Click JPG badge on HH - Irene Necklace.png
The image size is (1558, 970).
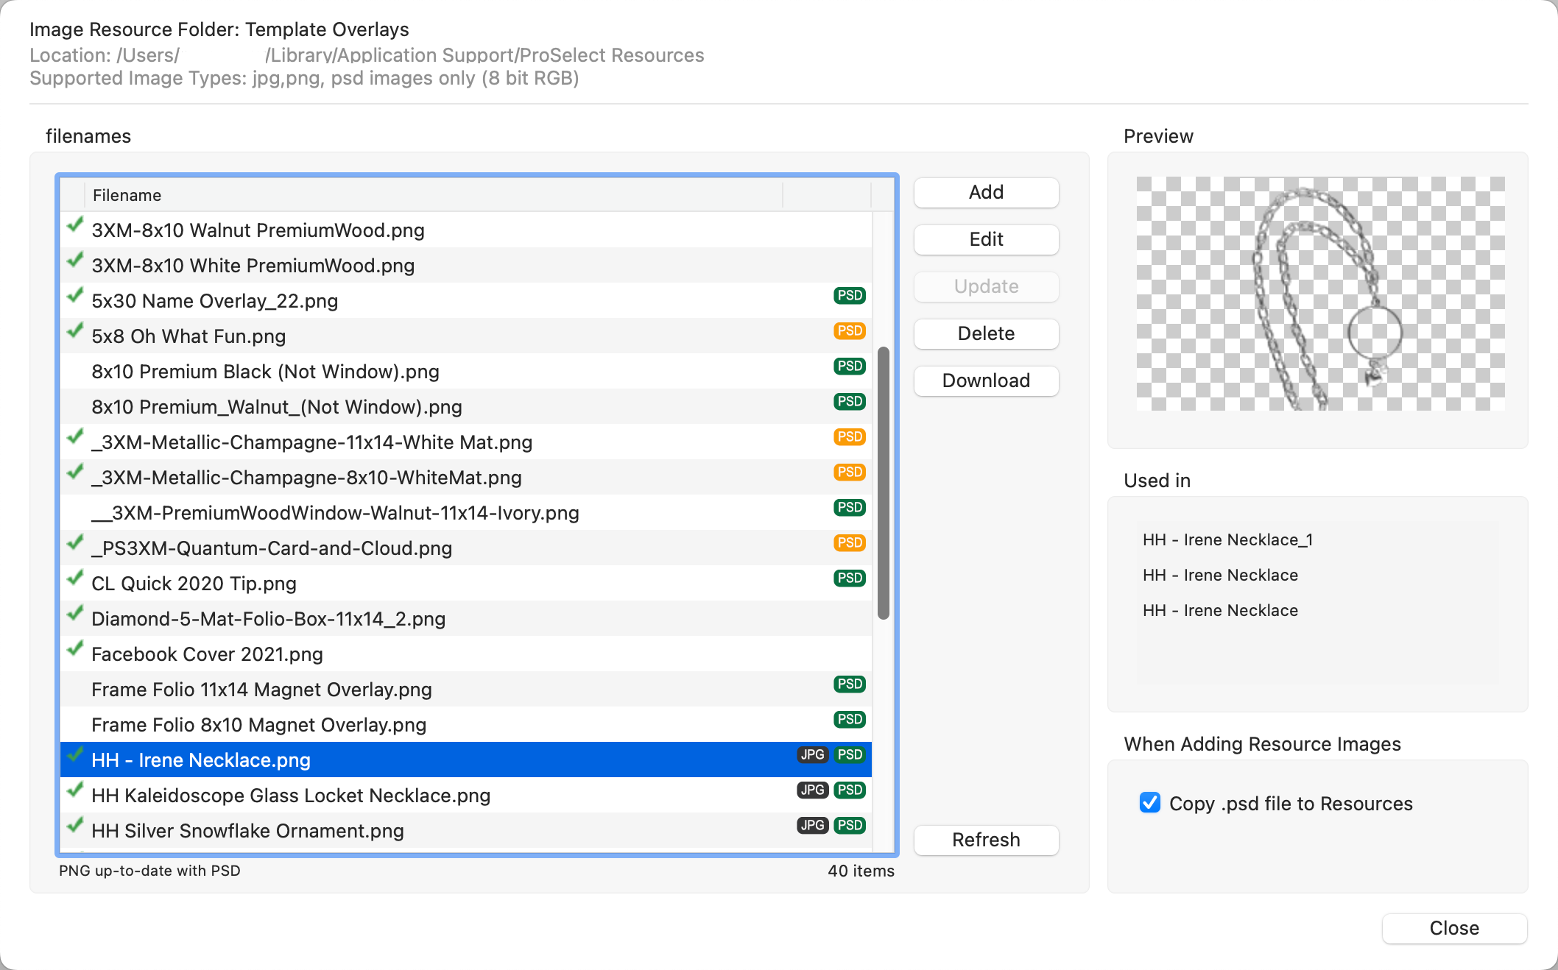point(812,755)
